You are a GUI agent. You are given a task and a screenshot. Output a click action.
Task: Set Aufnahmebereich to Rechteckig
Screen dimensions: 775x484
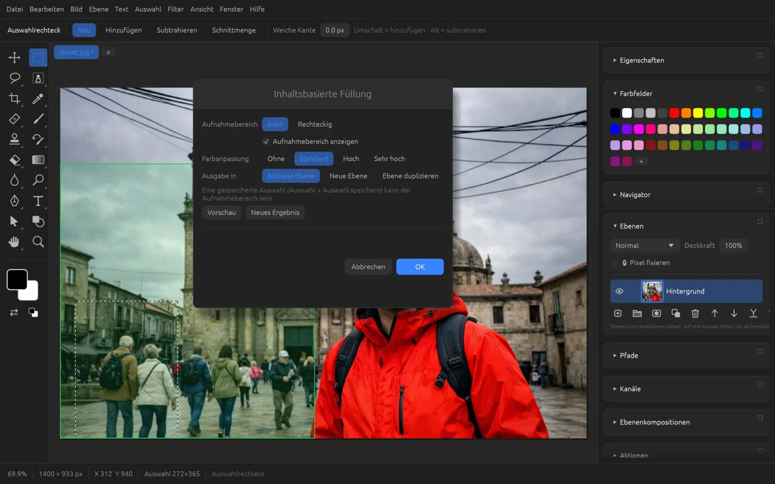(315, 124)
